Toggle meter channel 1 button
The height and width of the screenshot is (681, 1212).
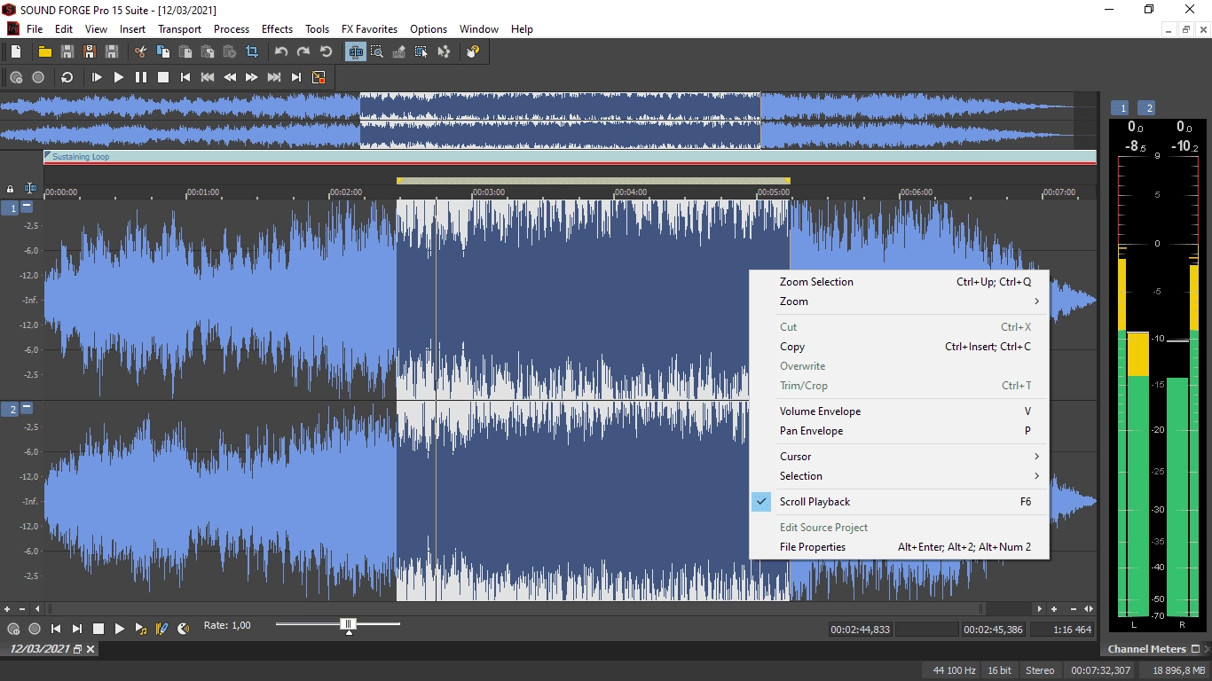click(1120, 108)
